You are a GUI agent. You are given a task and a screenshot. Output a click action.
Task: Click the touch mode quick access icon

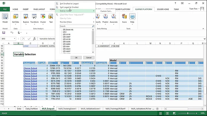pos(19,32)
